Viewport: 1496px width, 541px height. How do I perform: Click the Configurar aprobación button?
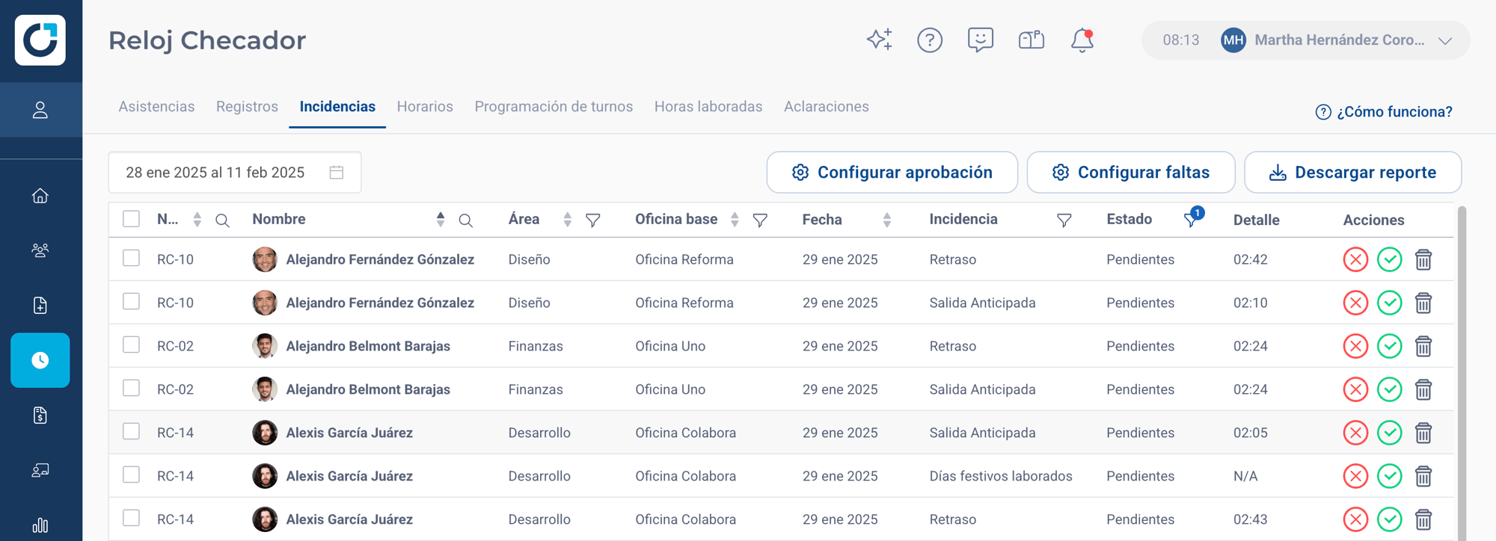coord(892,173)
